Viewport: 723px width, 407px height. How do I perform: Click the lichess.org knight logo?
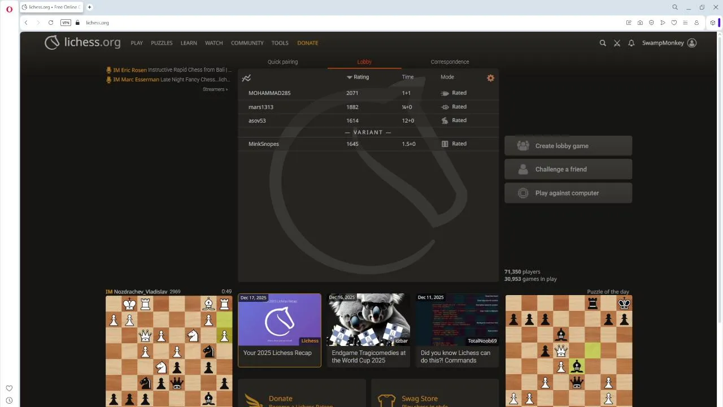tap(52, 42)
